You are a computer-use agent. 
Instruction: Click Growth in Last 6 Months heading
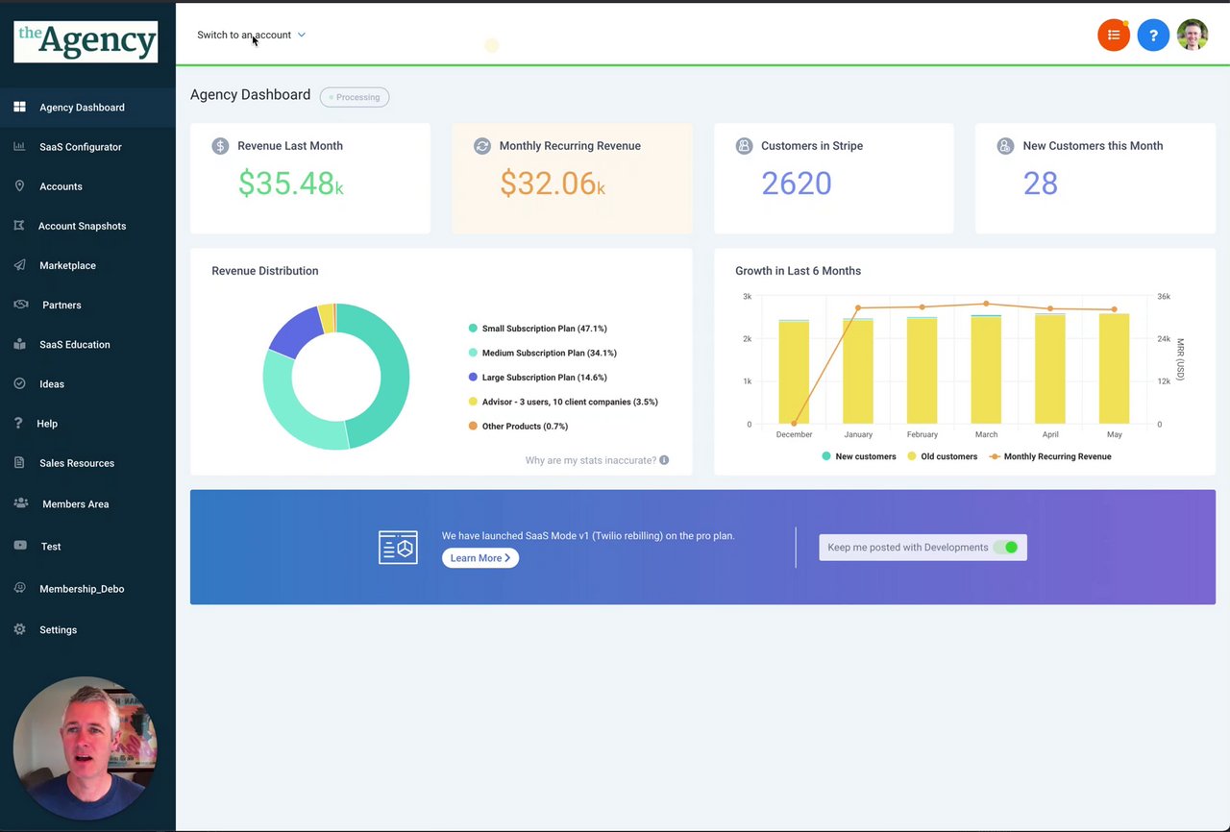799,271
